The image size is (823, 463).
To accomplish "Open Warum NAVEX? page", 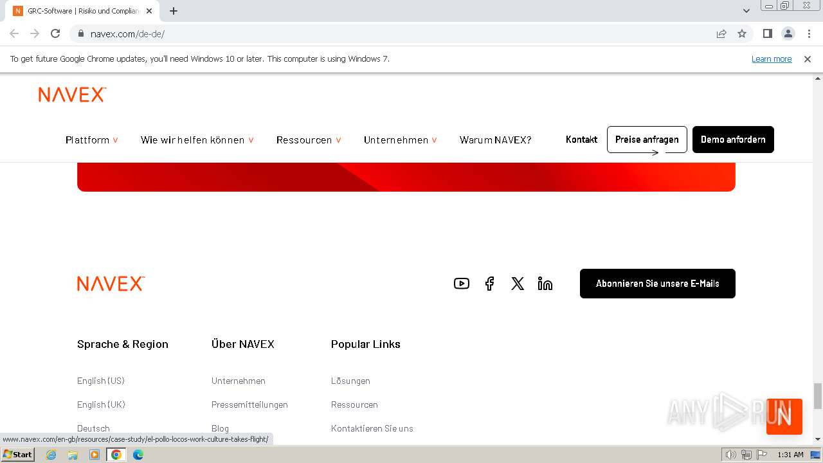I will (x=495, y=140).
